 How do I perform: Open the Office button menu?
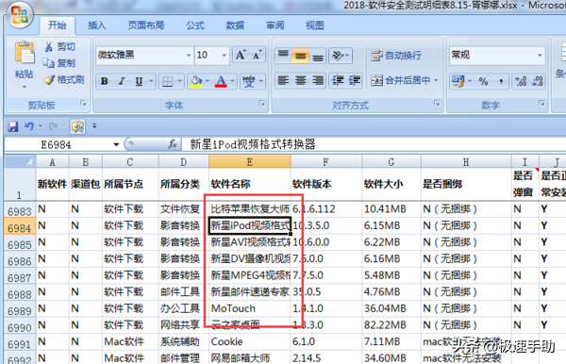(x=20, y=15)
